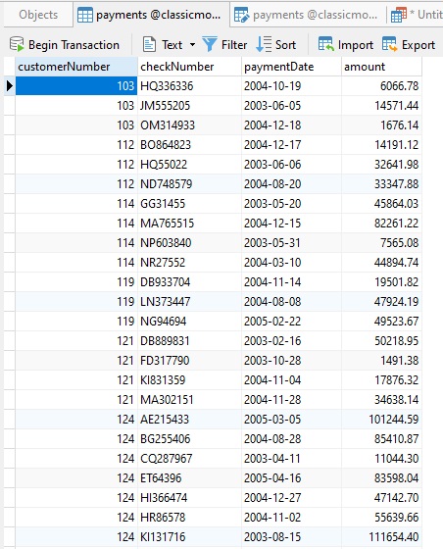Select checkNumber cell NP603840
The image size is (443, 549).
189,243
